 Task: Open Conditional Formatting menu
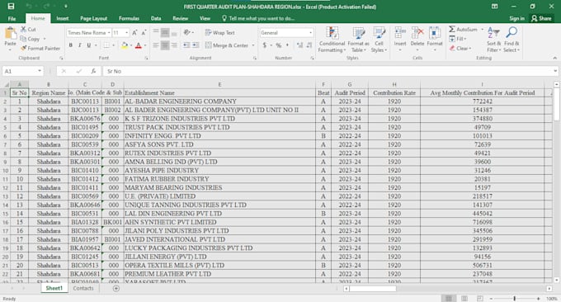[332, 40]
